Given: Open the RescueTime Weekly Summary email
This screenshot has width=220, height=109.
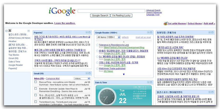Looking at the screenshot, I should pos(64,84).
